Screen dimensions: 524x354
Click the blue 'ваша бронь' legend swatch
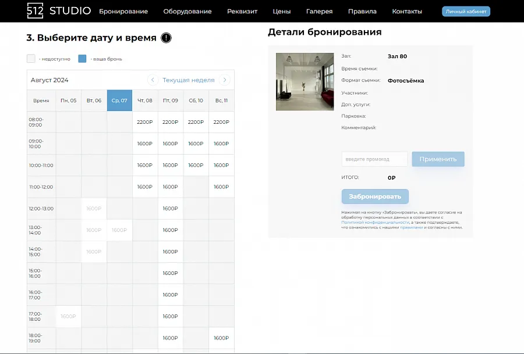[x=82, y=59]
